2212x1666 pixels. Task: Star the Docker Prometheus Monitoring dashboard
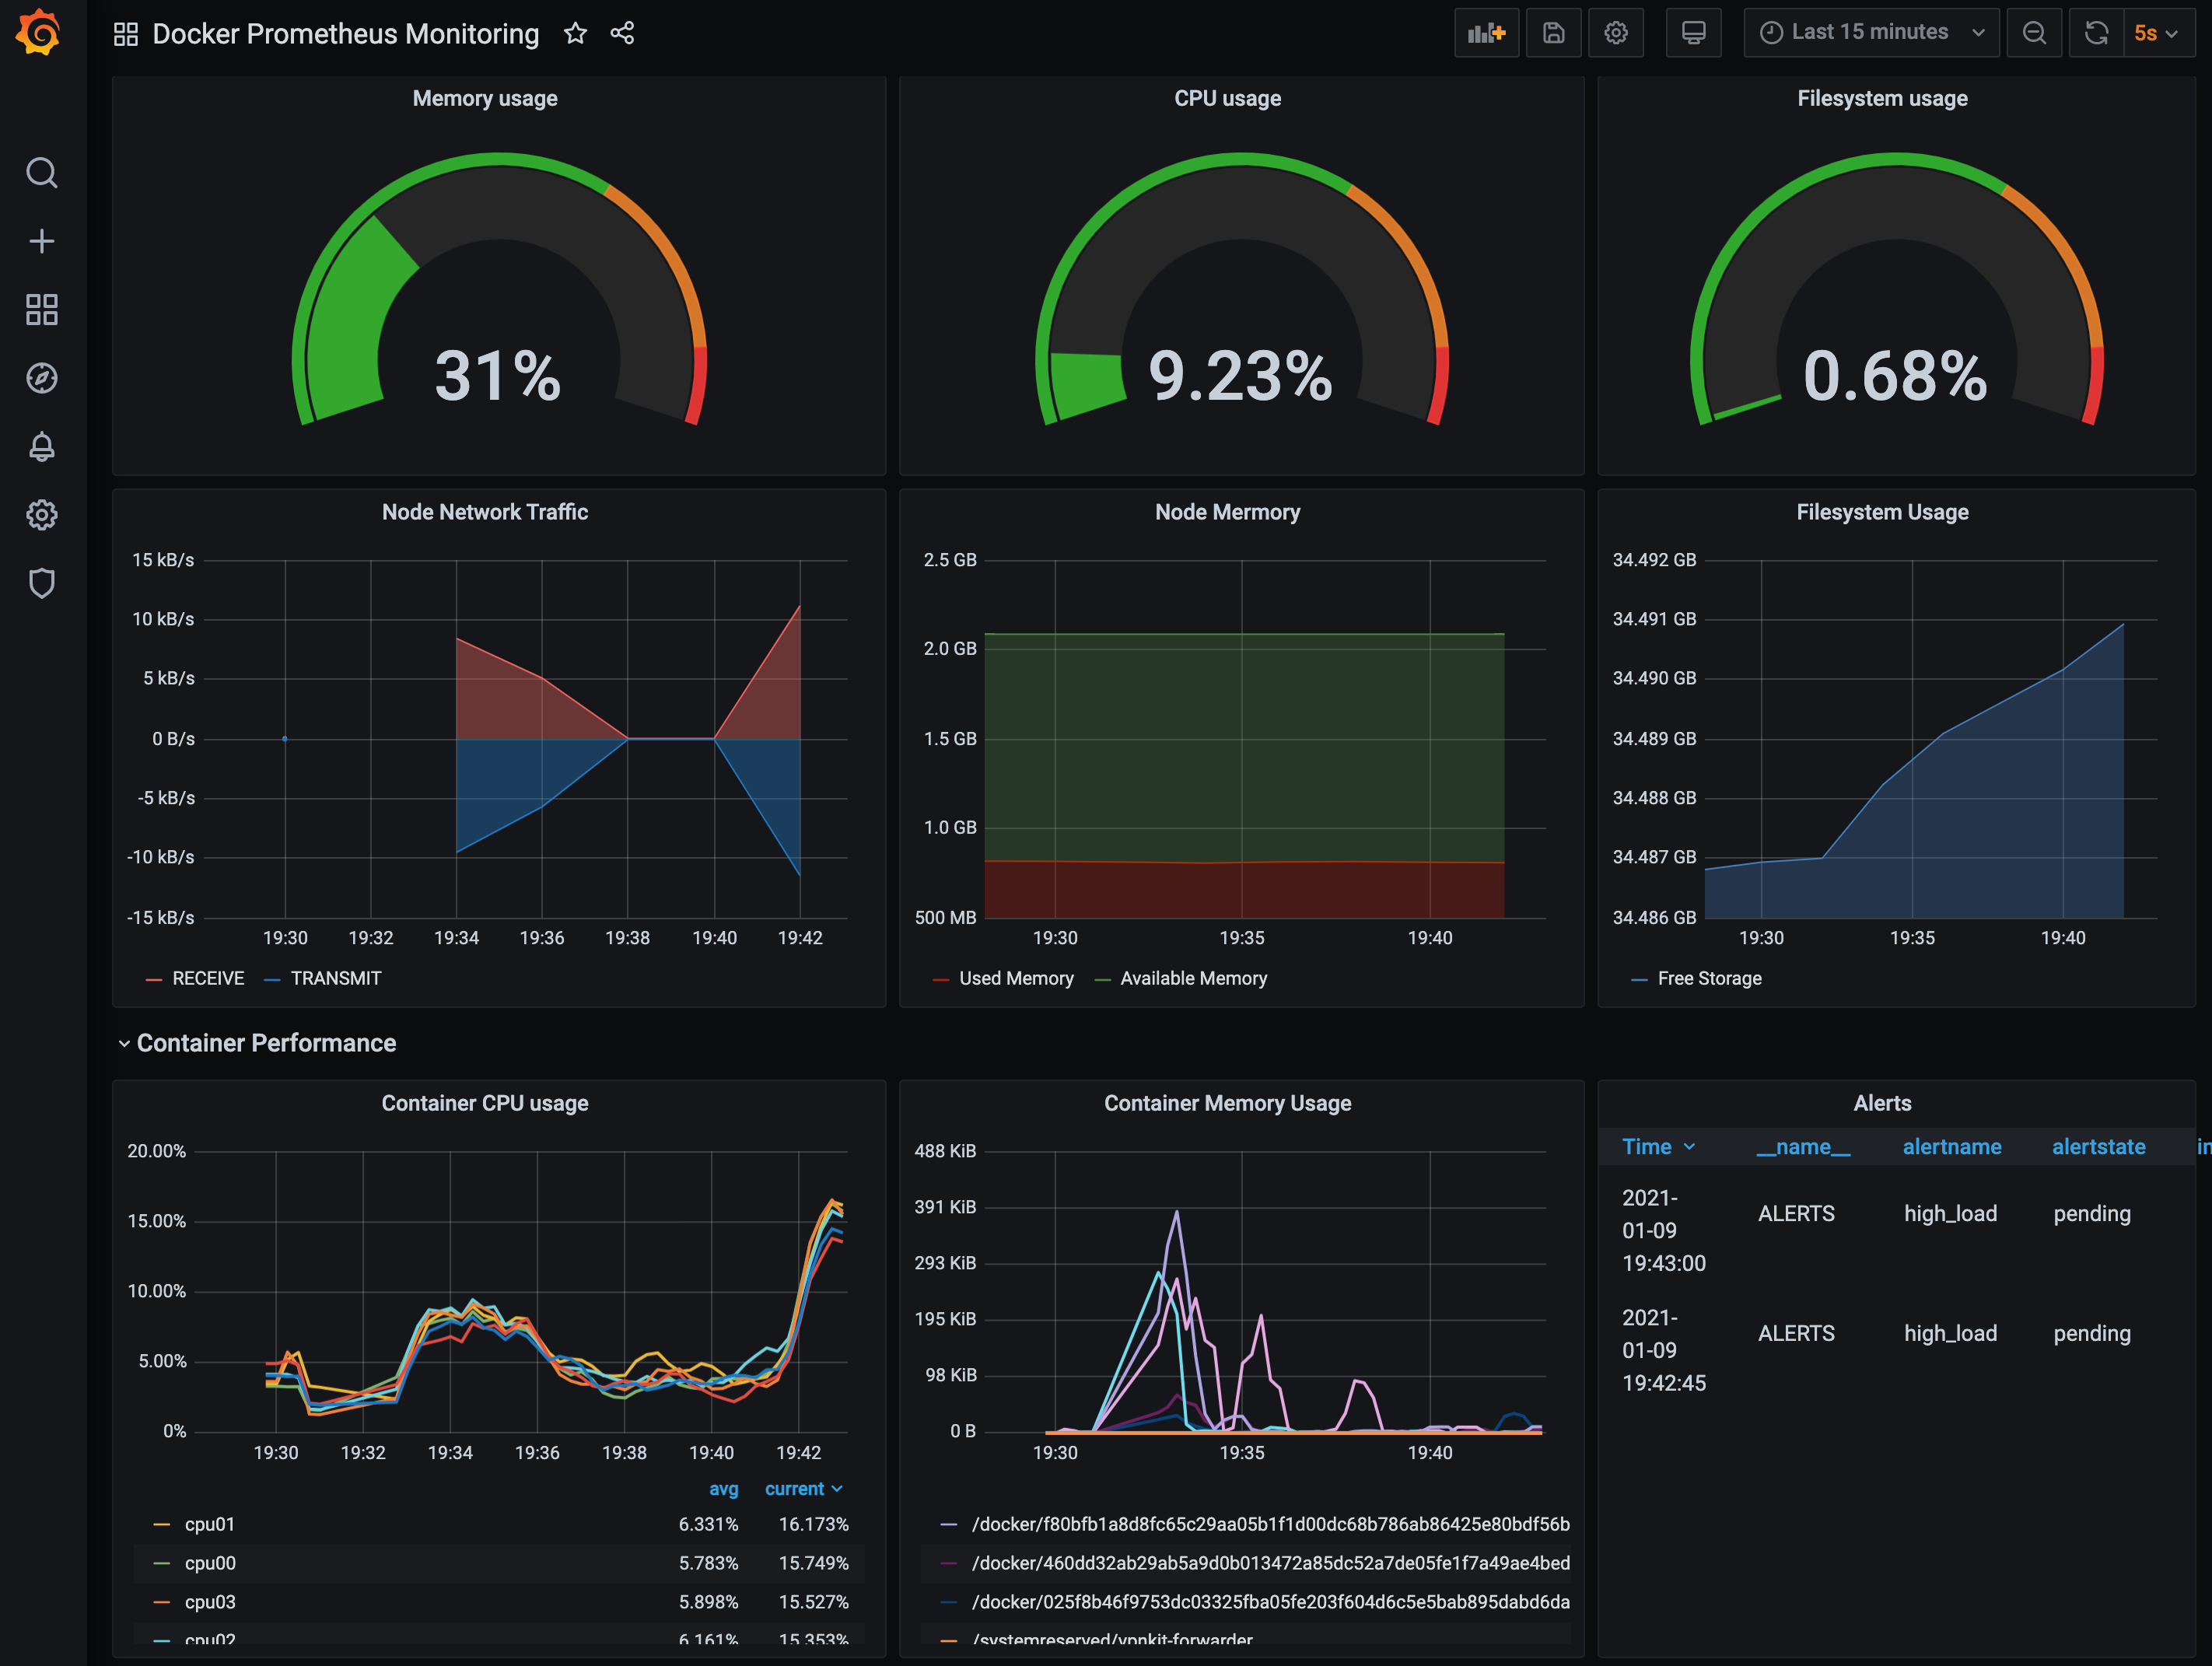(x=575, y=33)
